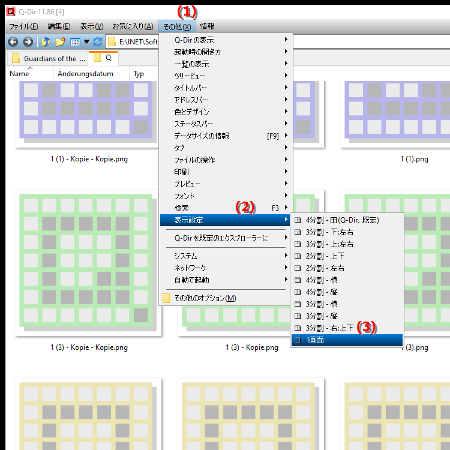Click その他のオプション(M) menu entry
This screenshot has height=450, width=450.
click(x=226, y=298)
